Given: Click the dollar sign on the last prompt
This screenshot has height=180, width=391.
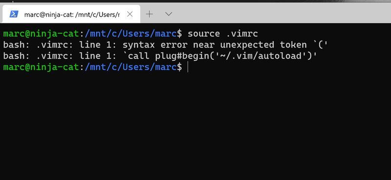Looking at the screenshot, I should tap(179, 67).
